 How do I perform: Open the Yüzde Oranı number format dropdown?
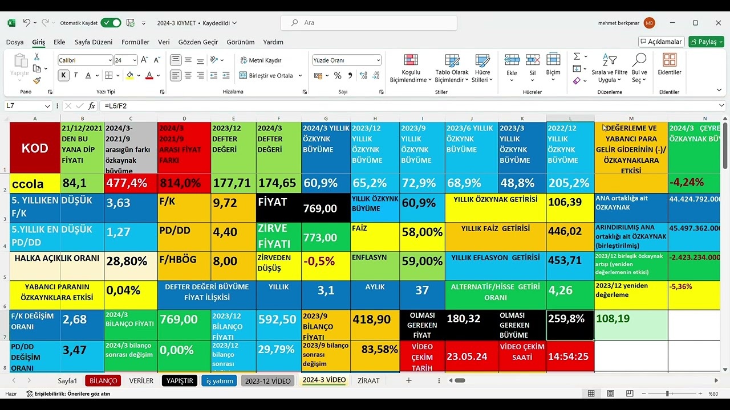coord(378,60)
